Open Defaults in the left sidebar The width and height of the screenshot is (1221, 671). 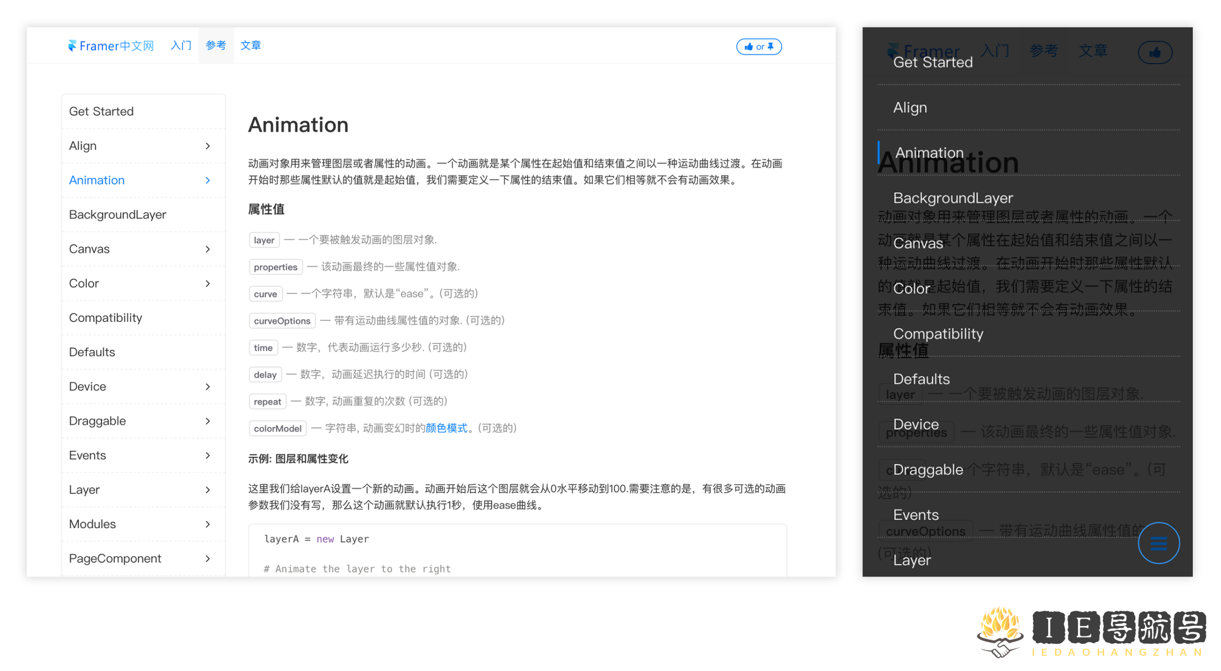click(x=143, y=352)
